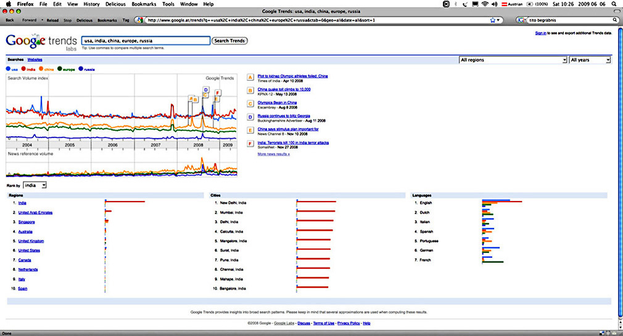This screenshot has width=623, height=336.
Task: Click the phone handset icon in the menu bar
Action: tap(465, 4)
